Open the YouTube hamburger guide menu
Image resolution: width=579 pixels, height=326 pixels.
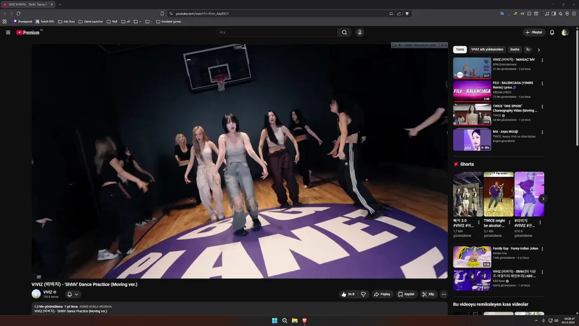(x=8, y=33)
